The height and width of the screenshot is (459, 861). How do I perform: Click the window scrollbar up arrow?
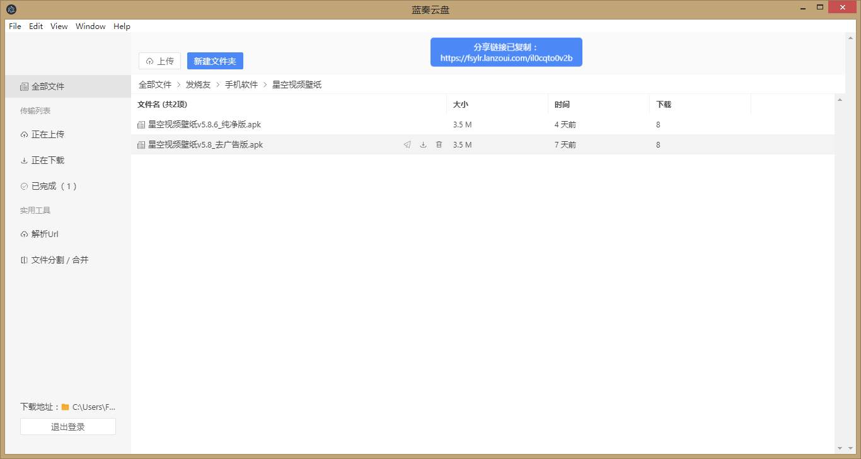click(x=850, y=38)
